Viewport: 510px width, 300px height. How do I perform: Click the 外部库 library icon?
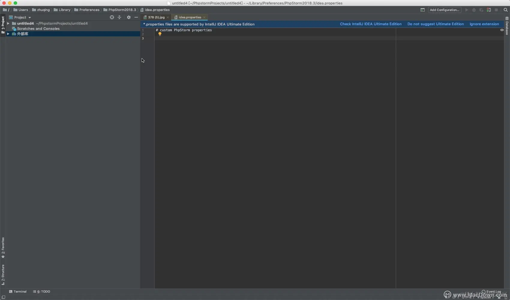point(14,34)
